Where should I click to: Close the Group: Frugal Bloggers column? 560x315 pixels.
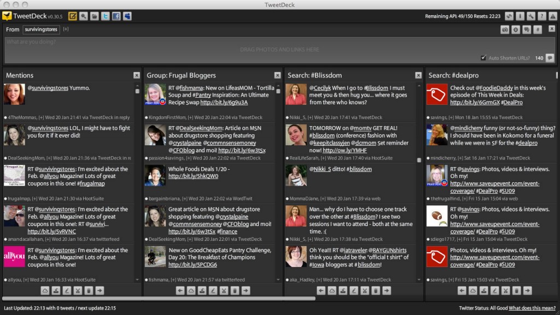click(x=277, y=75)
